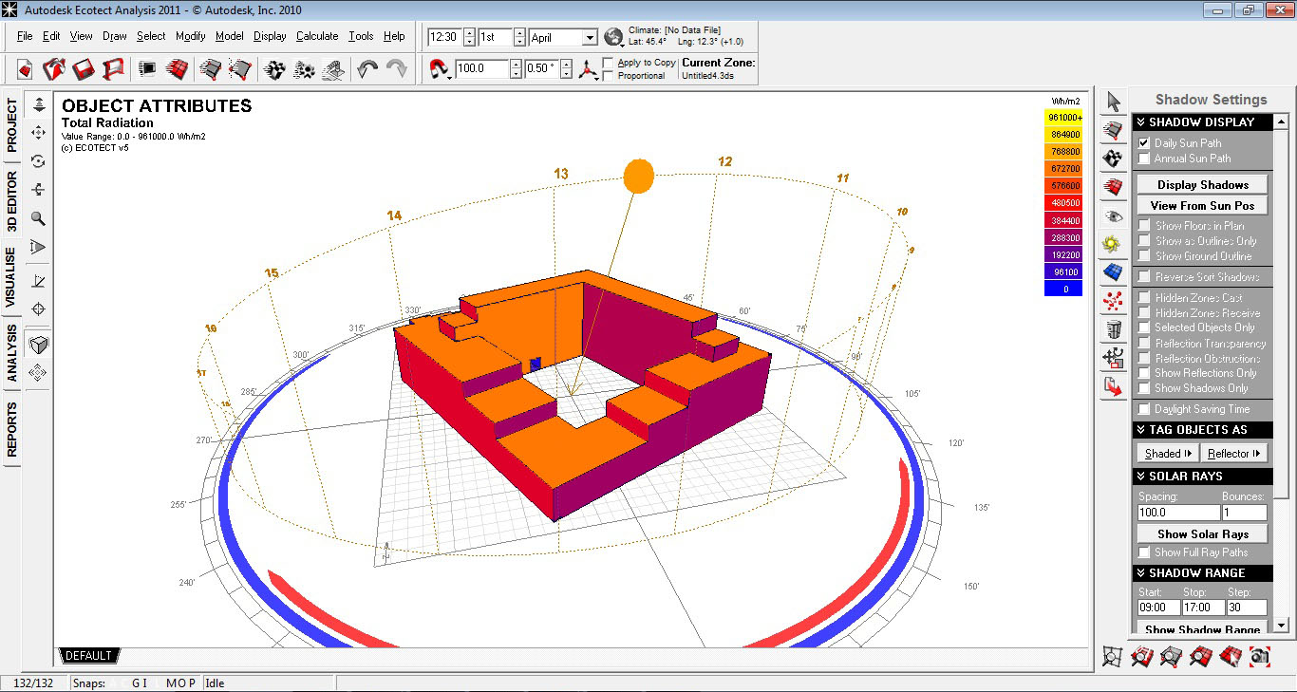Enable the Annual Sun Path checkbox
Screen dimensions: 1297x692
click(x=1144, y=159)
